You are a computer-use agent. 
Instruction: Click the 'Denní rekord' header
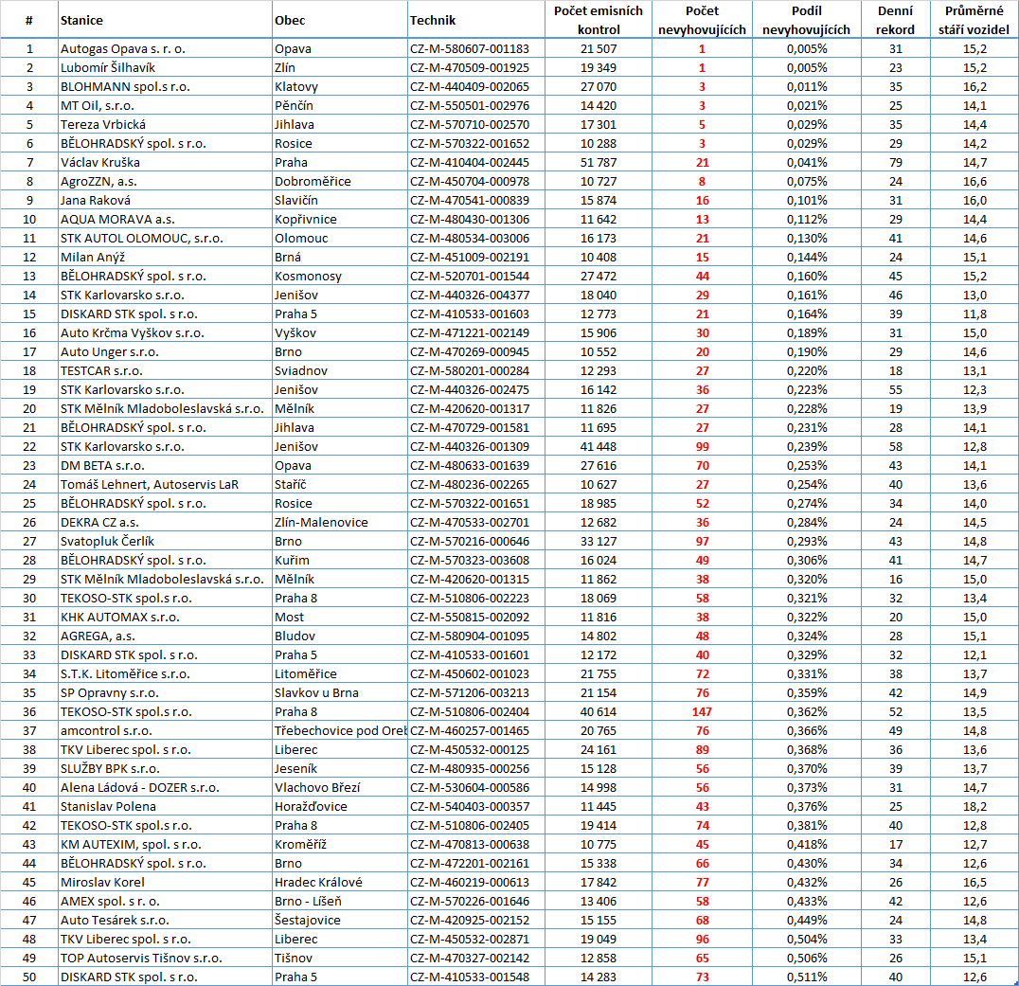[x=895, y=20]
